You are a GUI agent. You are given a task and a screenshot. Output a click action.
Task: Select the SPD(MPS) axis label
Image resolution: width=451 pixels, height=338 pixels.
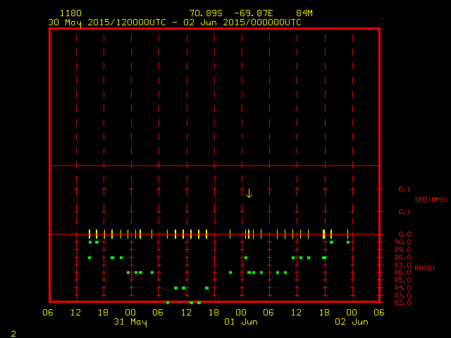(x=431, y=200)
